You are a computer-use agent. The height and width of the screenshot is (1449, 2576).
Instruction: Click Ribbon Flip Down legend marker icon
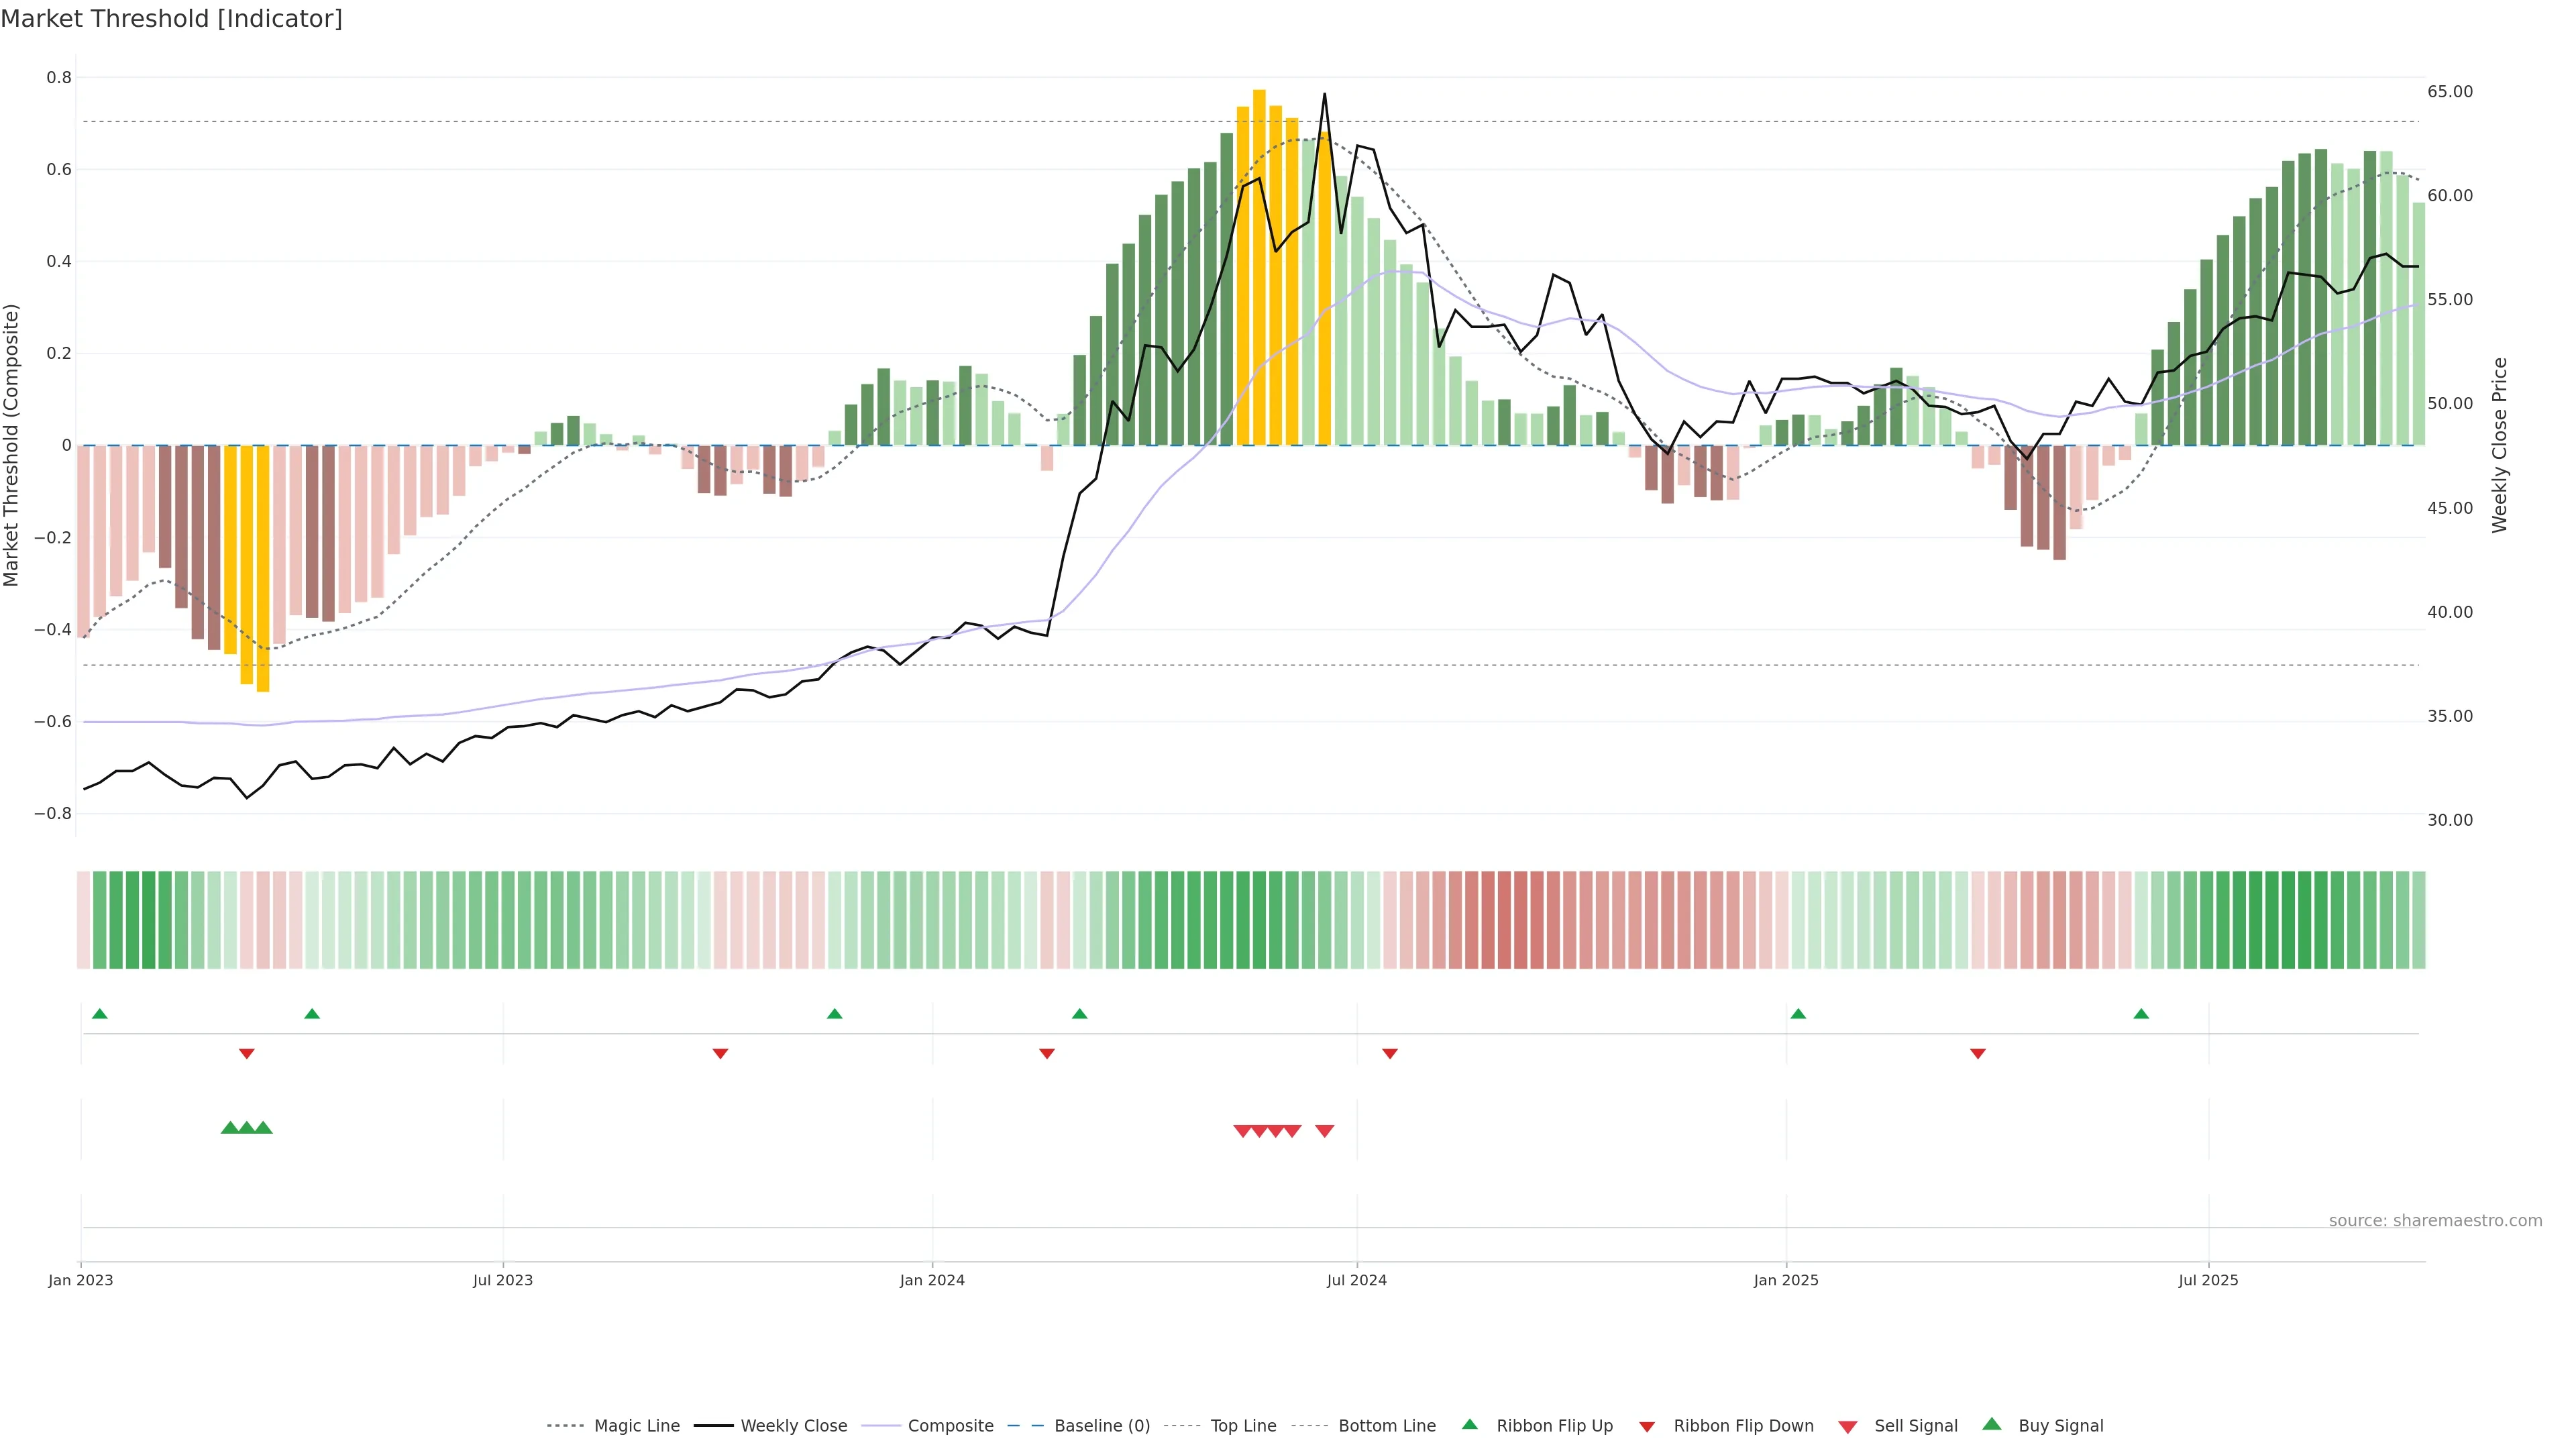pos(1647,1427)
